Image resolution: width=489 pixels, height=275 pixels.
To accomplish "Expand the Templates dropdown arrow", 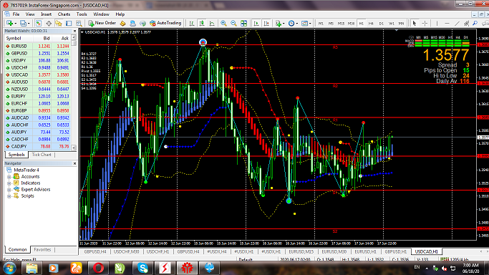I will 310,24.
